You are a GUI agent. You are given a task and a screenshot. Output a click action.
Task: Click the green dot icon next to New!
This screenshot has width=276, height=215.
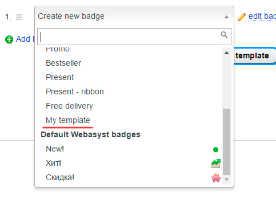(x=215, y=150)
